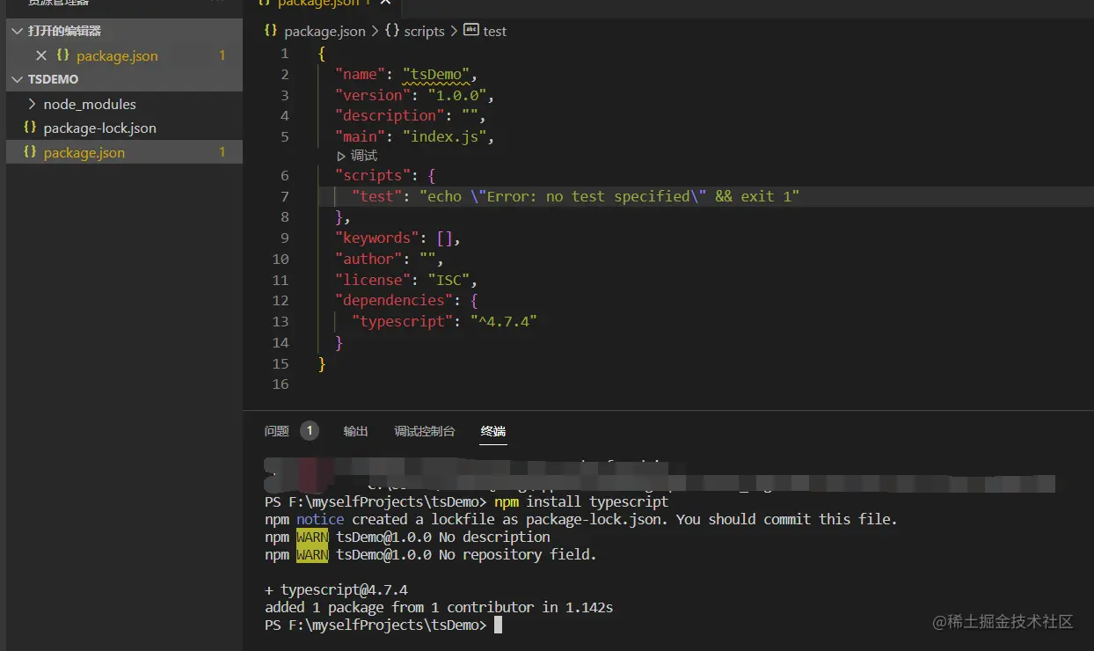This screenshot has height=651, width=1094.
Task: Click the added 1 package terminal line
Action: [439, 607]
